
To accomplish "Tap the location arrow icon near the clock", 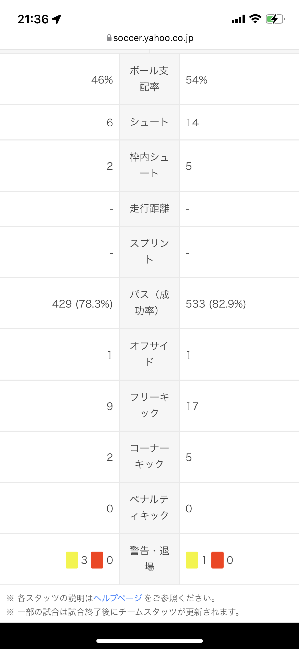I will [x=57, y=19].
